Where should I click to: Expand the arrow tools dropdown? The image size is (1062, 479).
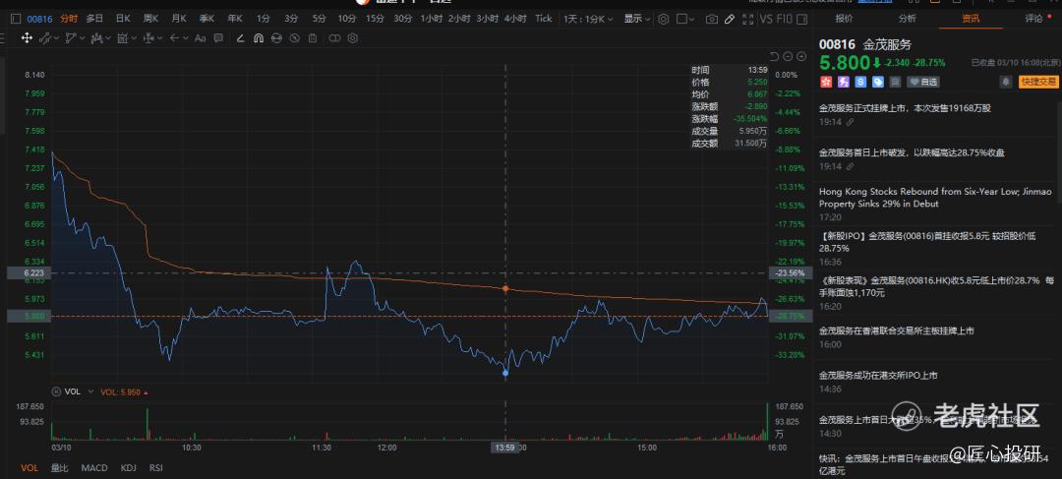pos(186,38)
